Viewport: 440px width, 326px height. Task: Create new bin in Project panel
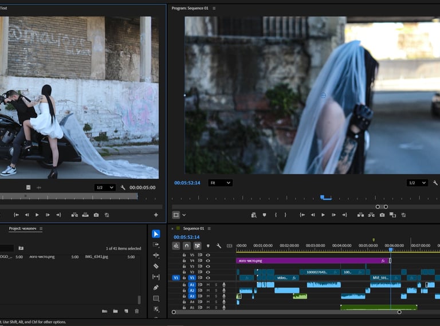pos(115,311)
